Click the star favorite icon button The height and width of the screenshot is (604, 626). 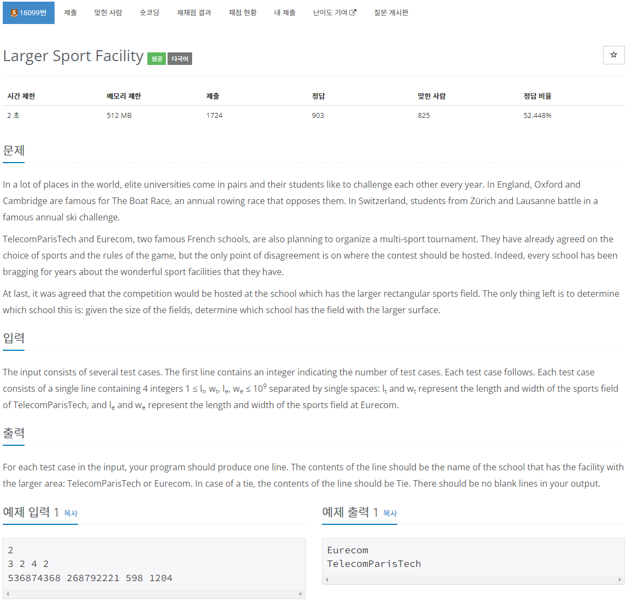click(x=613, y=55)
